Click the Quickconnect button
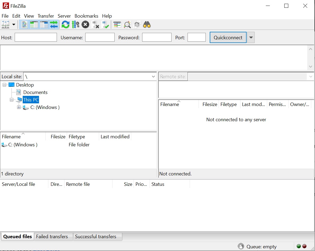This screenshot has width=315, height=251. 228,38
